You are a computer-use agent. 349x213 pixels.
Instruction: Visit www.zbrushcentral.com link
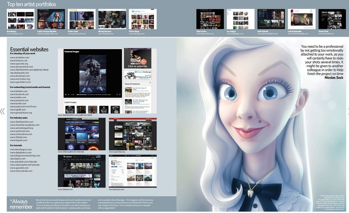21,67
